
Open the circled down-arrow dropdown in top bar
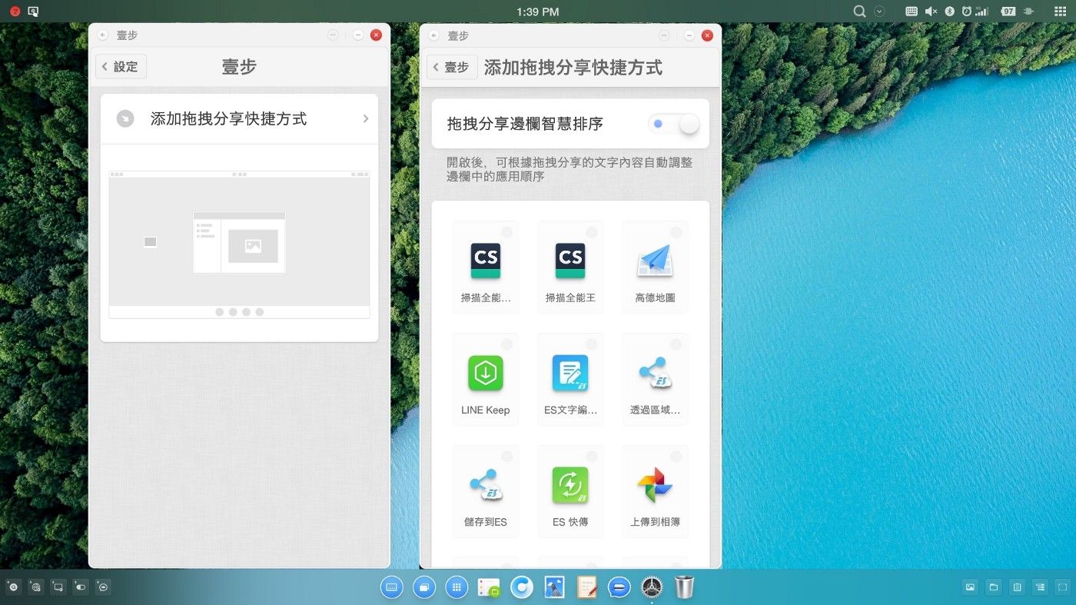(x=880, y=12)
